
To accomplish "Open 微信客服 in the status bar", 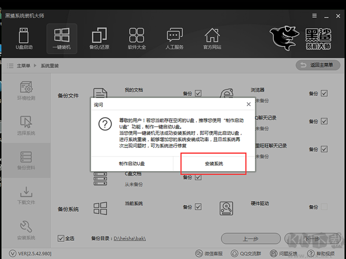I will [x=209, y=253].
